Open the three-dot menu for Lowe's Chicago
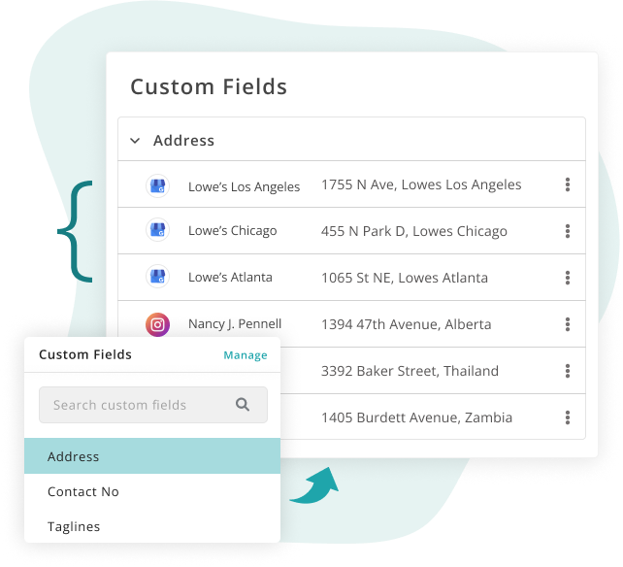Image resolution: width=623 pixels, height=567 pixels. 568,231
